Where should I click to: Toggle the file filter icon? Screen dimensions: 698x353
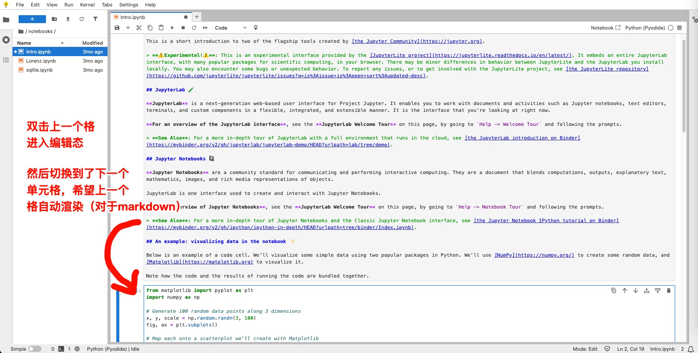point(95,19)
